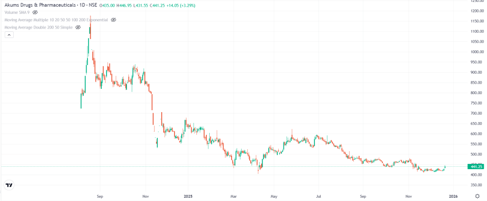Collapse the indicator legend chevron

(x=7, y=35)
